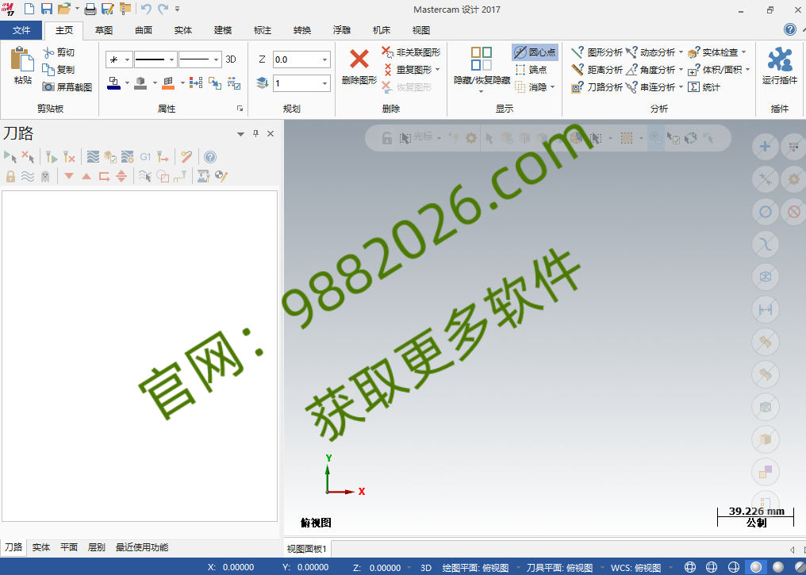Click the plus AutoCursor icon on right toolbar

(765, 147)
